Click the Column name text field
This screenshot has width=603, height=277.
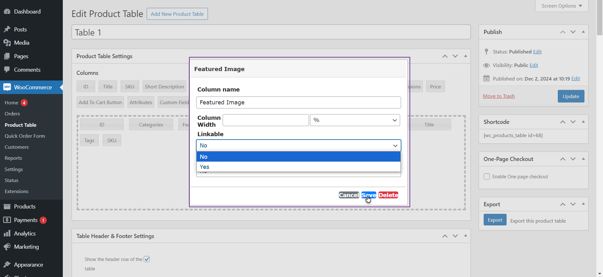[298, 102]
